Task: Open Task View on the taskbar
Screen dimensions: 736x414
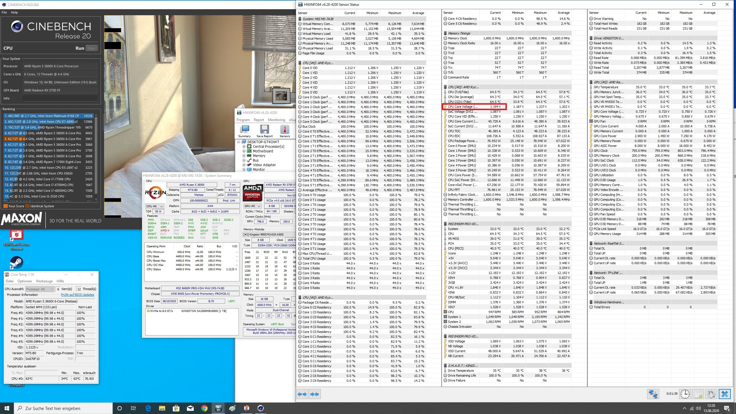Action: (133, 408)
